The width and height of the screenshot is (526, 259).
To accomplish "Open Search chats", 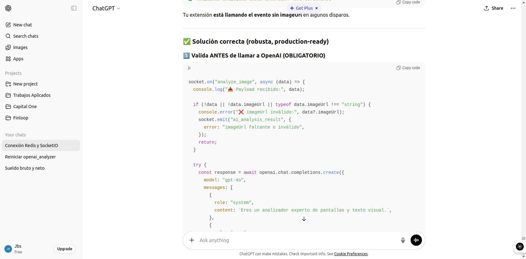I will click(x=26, y=36).
